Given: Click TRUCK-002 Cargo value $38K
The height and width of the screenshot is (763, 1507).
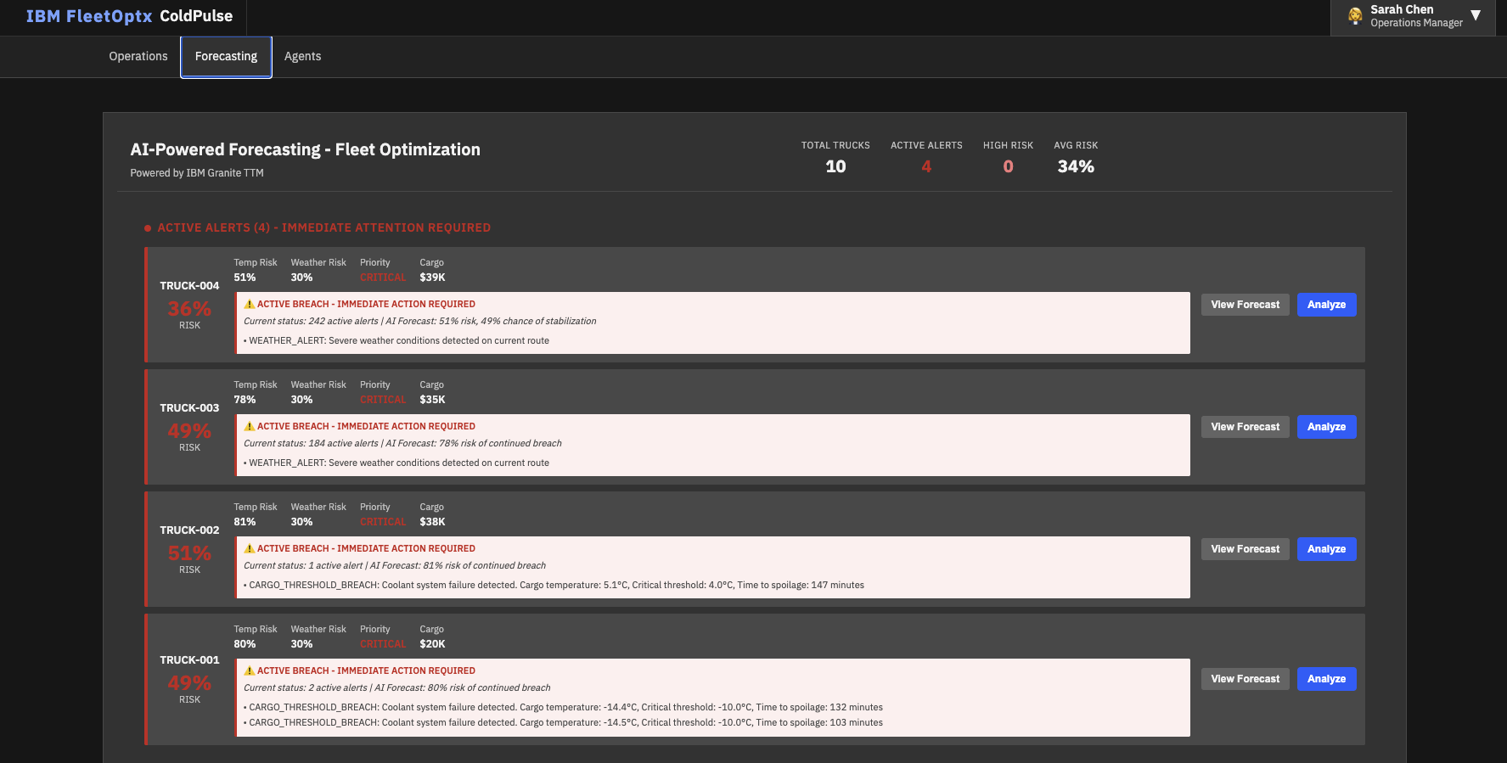Looking at the screenshot, I should [x=432, y=522].
